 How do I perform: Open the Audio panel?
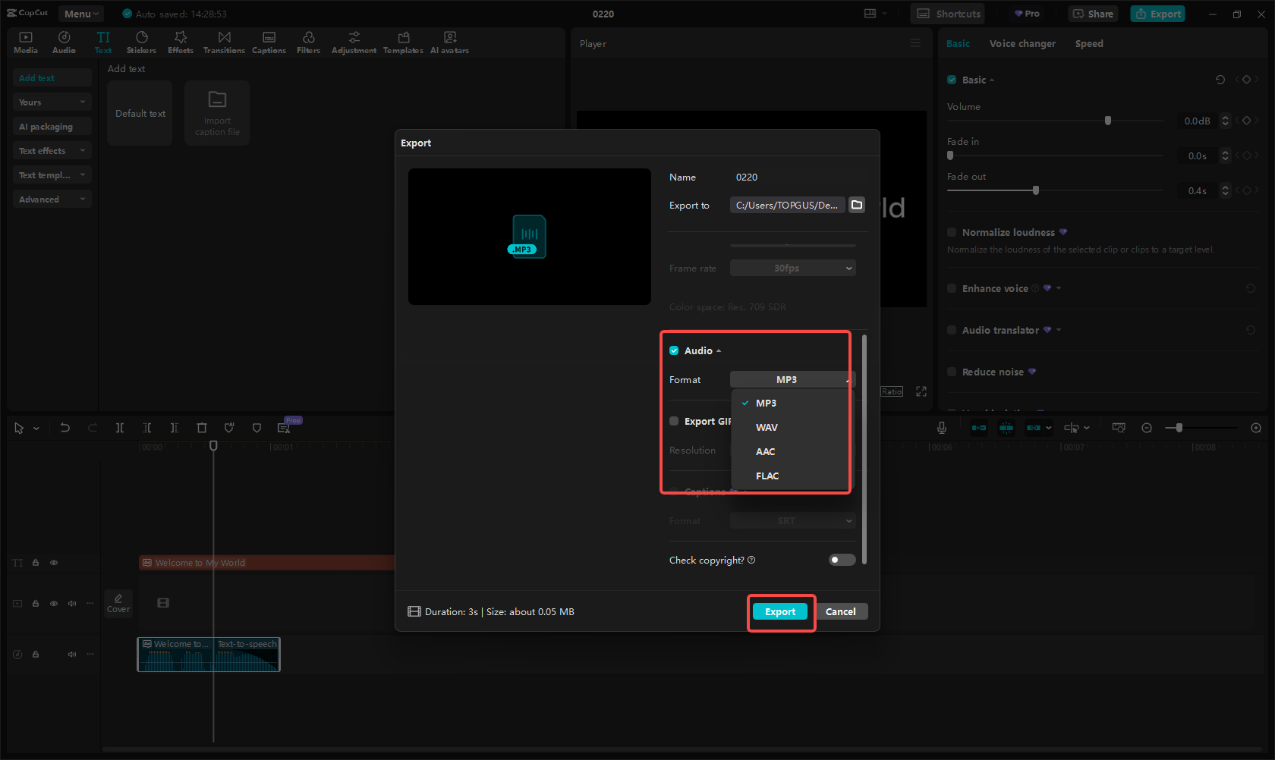tap(64, 42)
